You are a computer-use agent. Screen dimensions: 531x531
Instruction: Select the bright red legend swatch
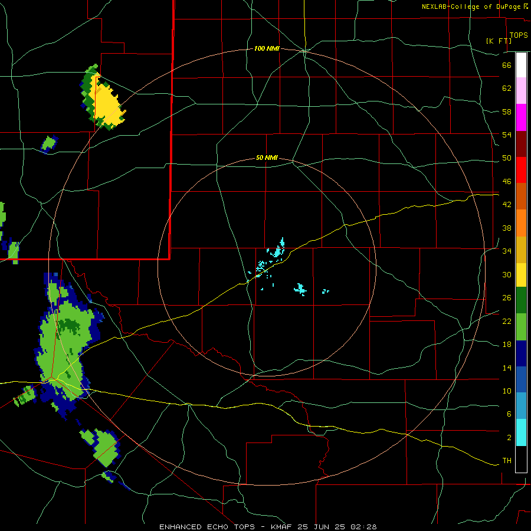pos(521,170)
